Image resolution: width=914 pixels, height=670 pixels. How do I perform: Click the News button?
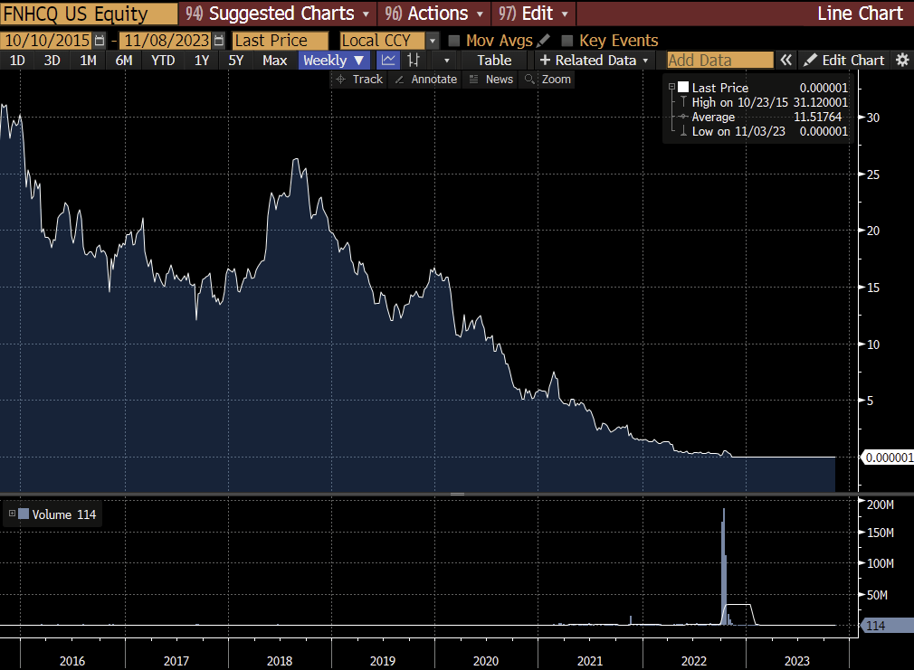pos(491,80)
